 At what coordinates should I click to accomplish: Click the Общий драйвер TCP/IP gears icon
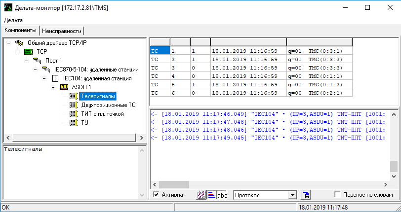pos(20,43)
